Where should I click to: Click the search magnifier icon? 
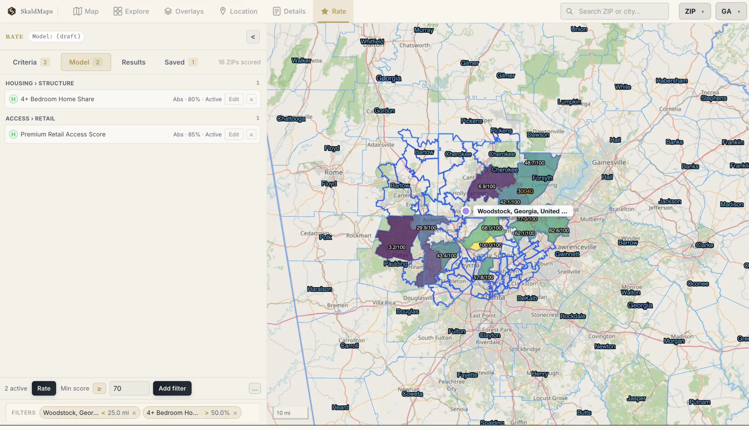pos(569,11)
